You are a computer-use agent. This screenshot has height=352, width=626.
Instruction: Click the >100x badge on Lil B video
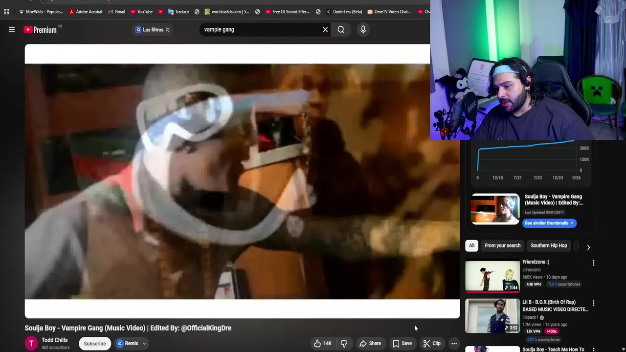click(x=552, y=331)
